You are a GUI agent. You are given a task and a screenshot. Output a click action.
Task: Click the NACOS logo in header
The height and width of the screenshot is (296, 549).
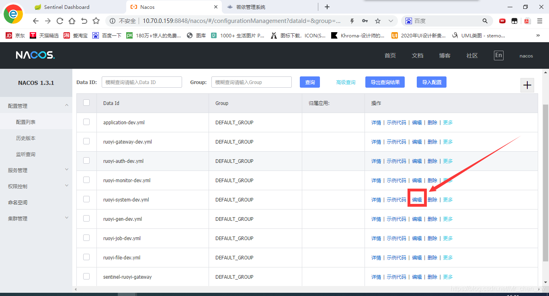(35, 55)
